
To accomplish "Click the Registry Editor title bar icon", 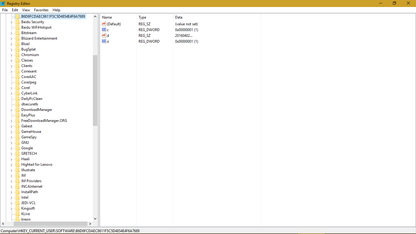I will click(3, 3).
